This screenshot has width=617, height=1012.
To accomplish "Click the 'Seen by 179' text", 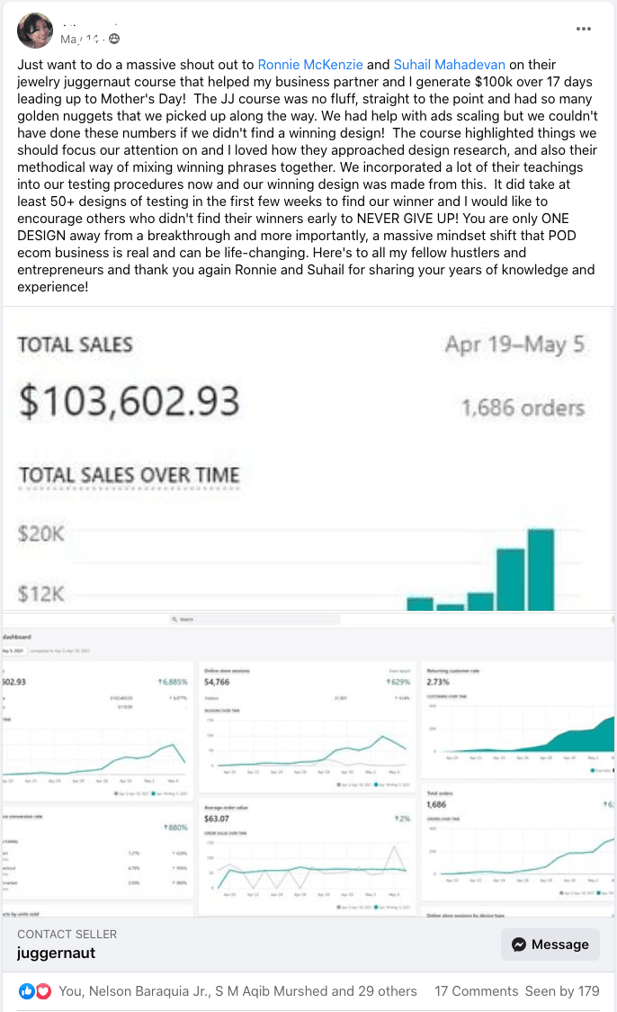I will (563, 991).
